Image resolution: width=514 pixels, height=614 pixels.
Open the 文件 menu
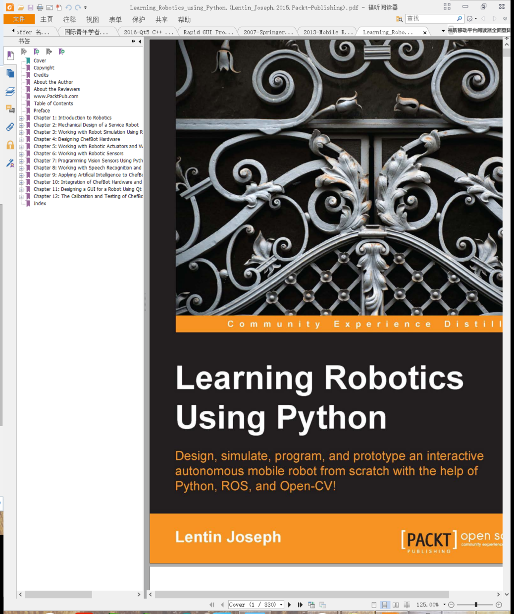click(19, 19)
